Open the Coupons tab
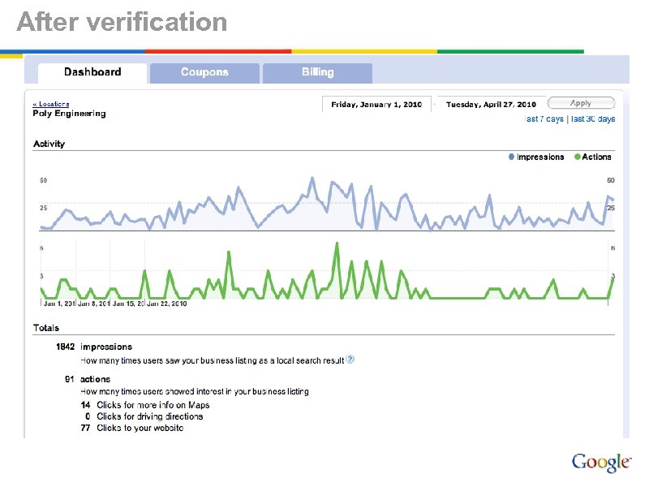649x487 pixels. (204, 72)
